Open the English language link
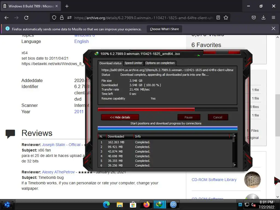The width and height of the screenshot is (280, 210). tap(81, 42)
